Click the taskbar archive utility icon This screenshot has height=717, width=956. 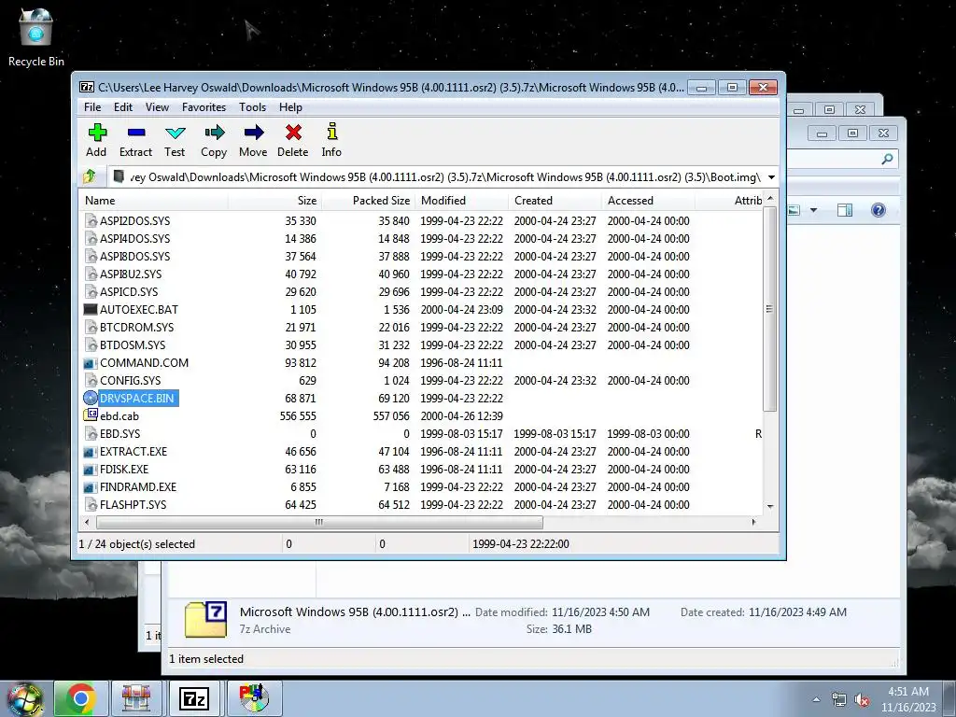tap(136, 698)
